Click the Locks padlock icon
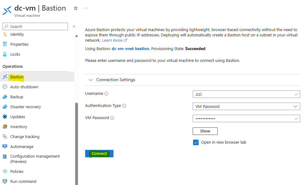The image size is (304, 185). pos(5,54)
